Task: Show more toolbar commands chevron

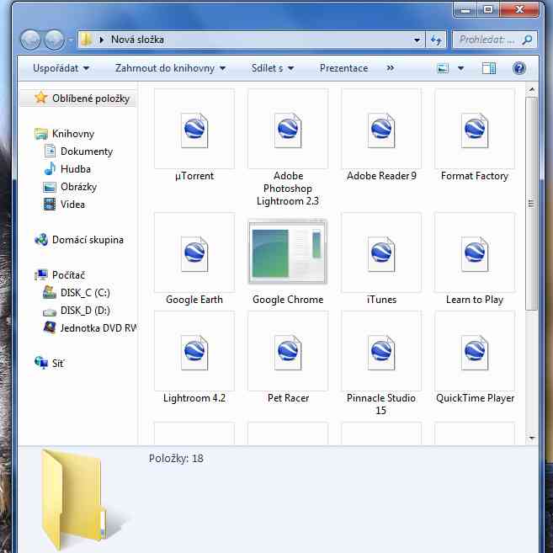Action: coord(390,67)
